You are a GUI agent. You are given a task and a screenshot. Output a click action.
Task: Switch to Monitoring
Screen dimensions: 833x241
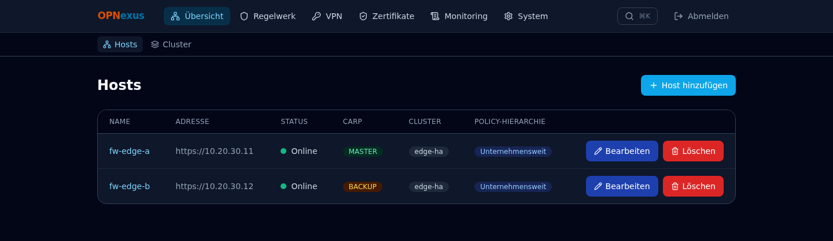(x=459, y=16)
